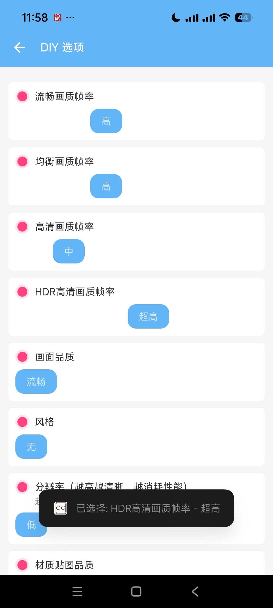Select the pink dot beside 均衡画质帧率

point(22,161)
